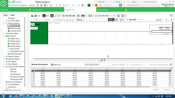Expand the System objects tree node

(4, 33)
